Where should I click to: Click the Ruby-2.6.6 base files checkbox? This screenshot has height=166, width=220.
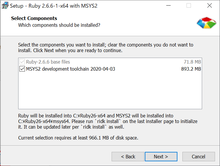pos(22,62)
